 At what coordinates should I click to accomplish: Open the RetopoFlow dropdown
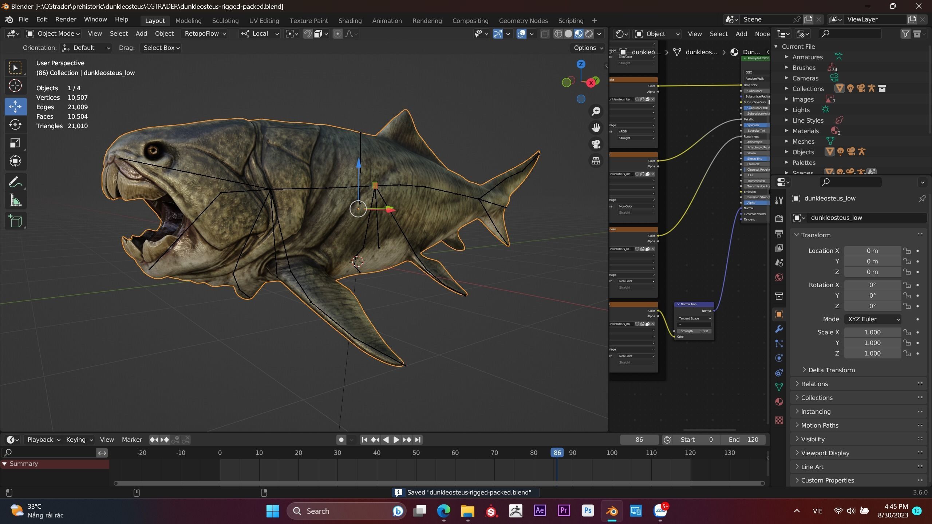pos(205,33)
